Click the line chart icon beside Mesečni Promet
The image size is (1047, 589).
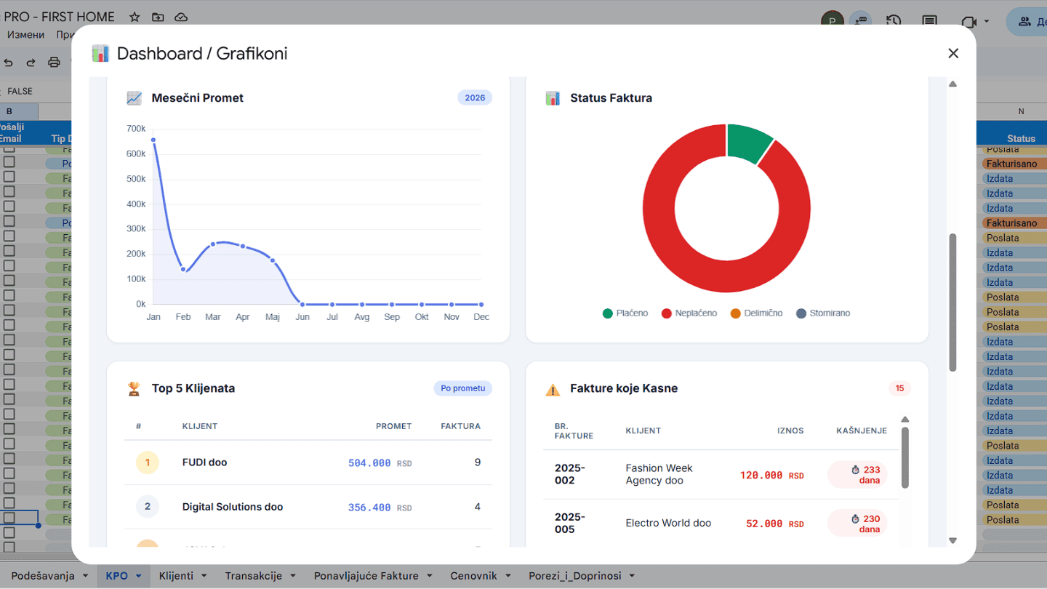click(134, 98)
